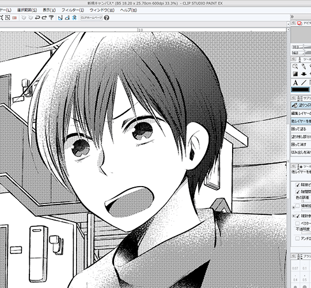Select the Gradient tool
Screen dimensions: 311x288
[295, 74]
